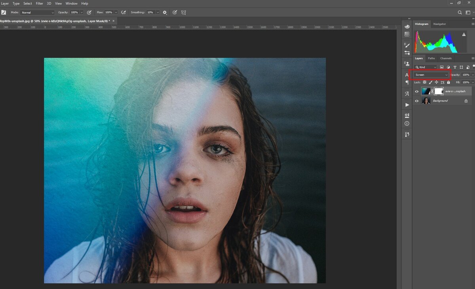
Task: Open the Select menu
Action: click(x=28, y=4)
